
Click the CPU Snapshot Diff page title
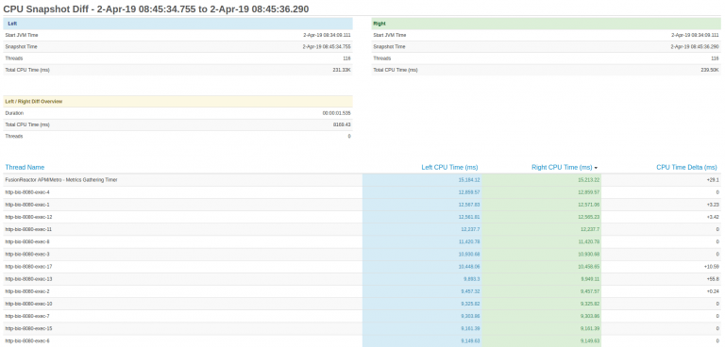pyautogui.click(x=156, y=8)
